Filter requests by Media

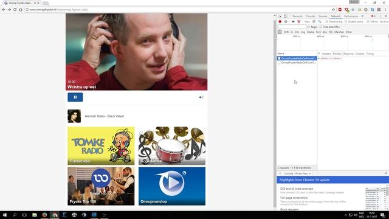tap(311, 32)
